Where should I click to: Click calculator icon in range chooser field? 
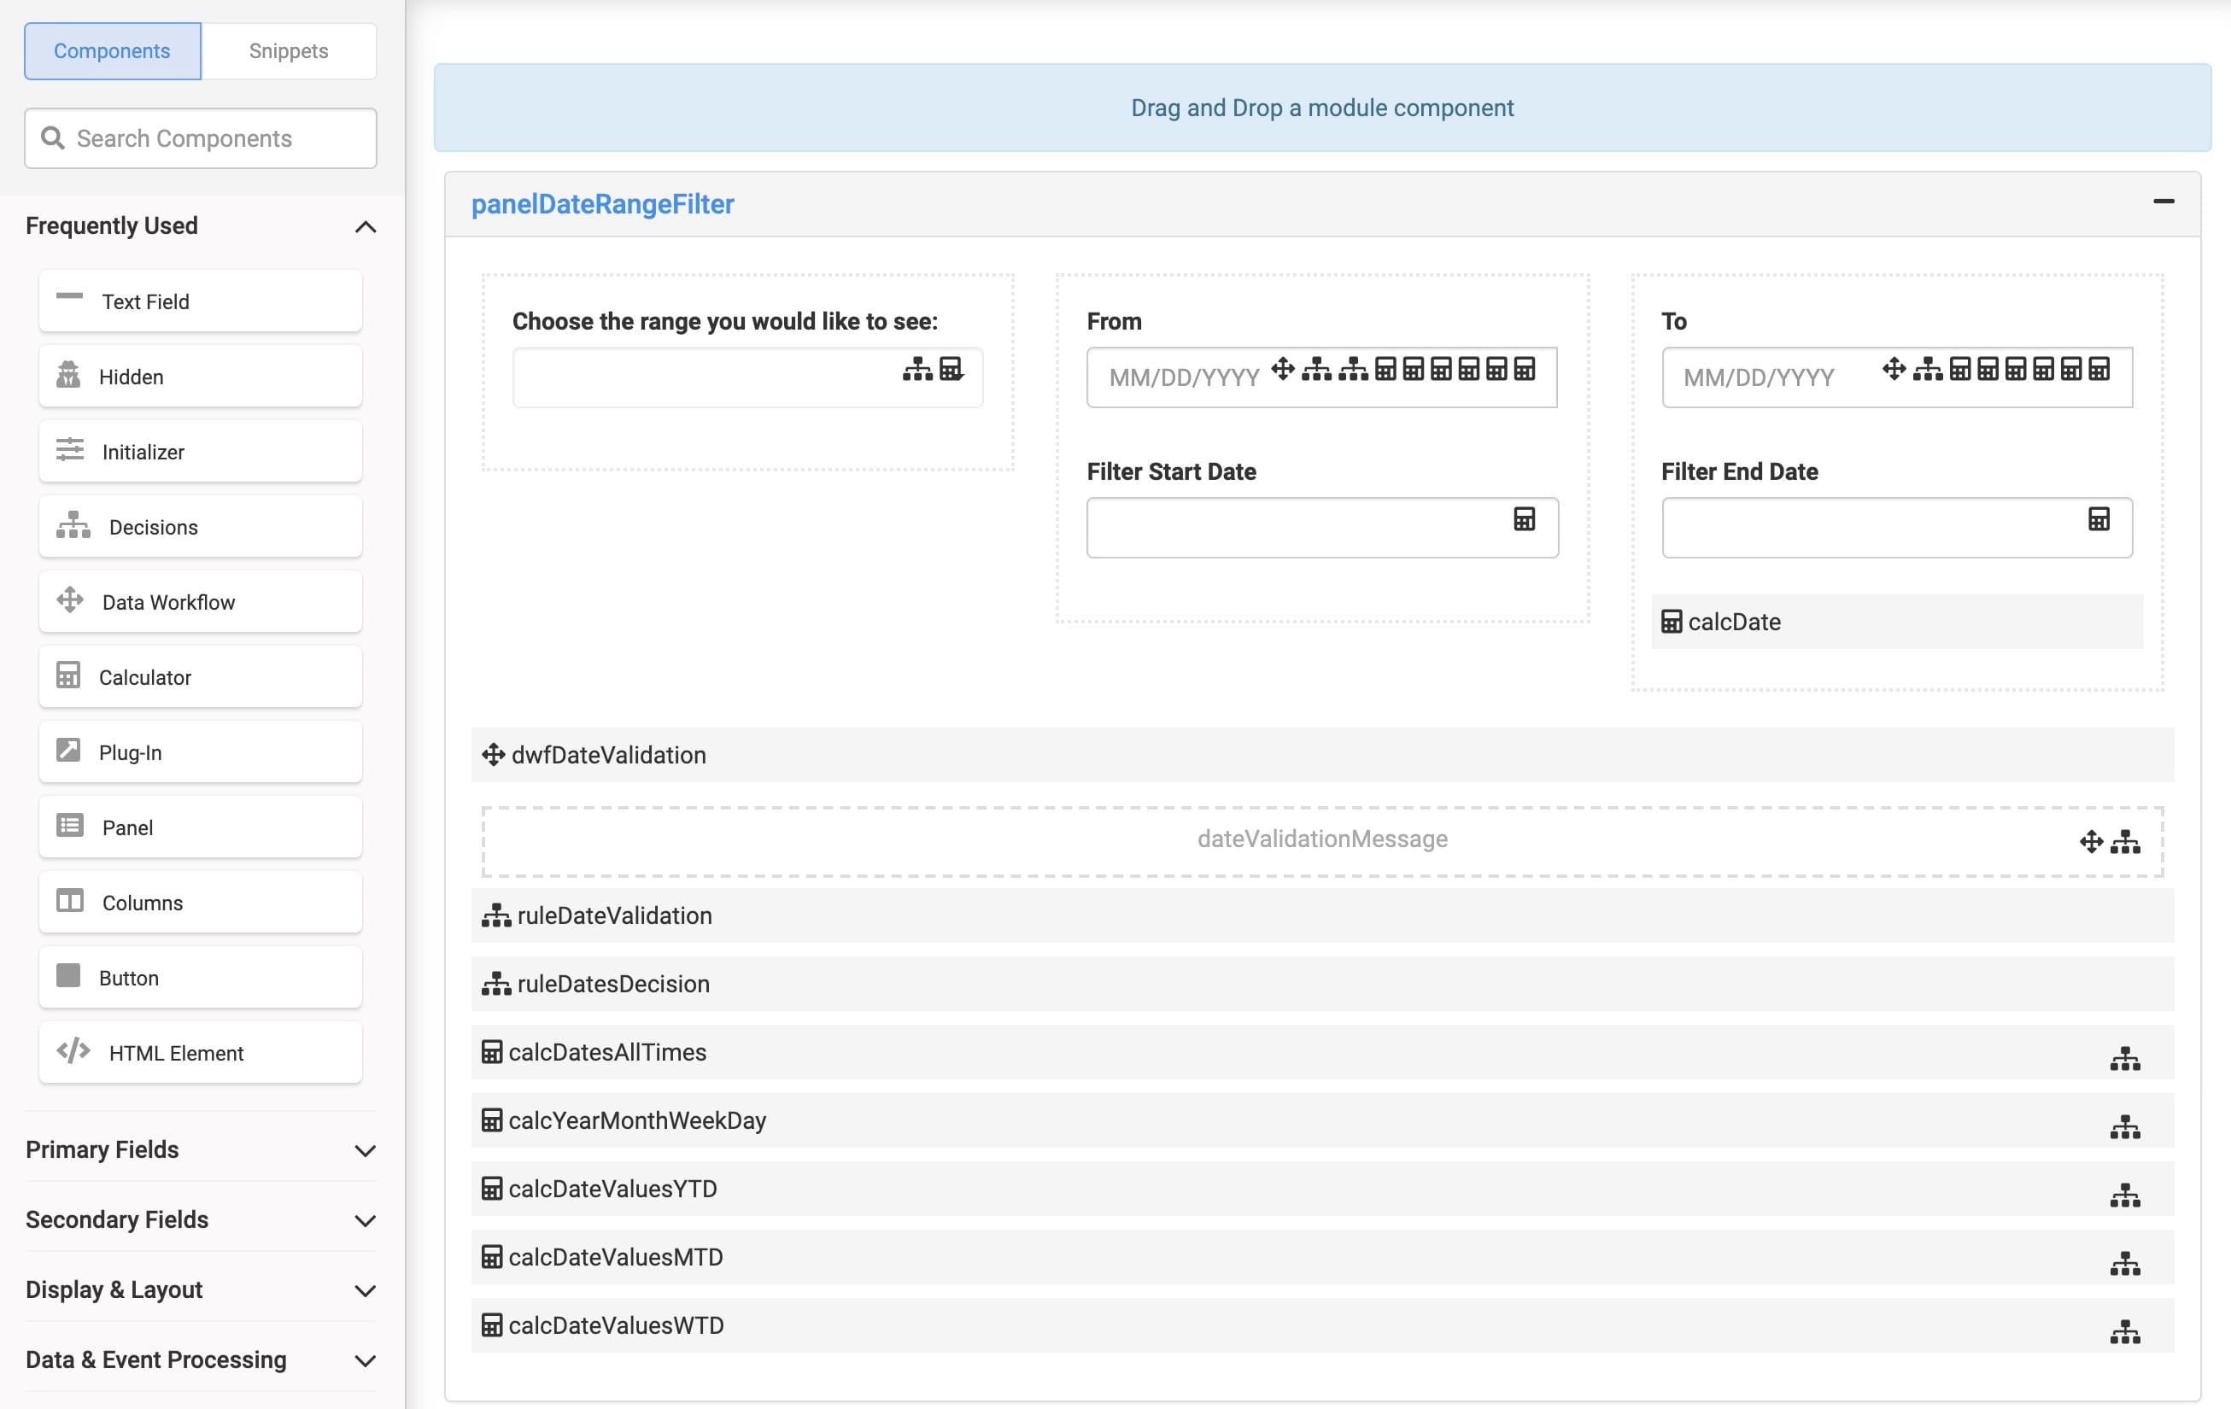(x=952, y=369)
